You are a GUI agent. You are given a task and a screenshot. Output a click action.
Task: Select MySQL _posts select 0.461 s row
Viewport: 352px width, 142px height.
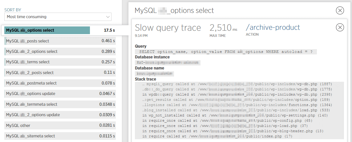click(60, 41)
